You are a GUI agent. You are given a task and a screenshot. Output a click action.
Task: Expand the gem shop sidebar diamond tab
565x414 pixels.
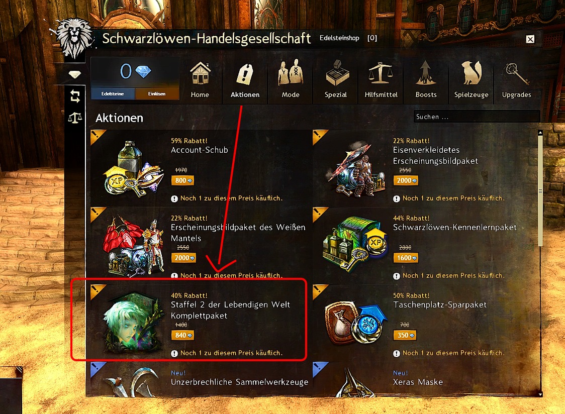[74, 74]
